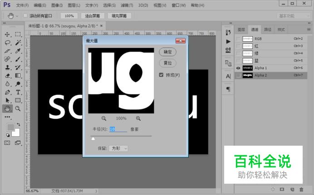314x195 pixels.
Task: Open the Image menu
Action: tap(57, 5)
